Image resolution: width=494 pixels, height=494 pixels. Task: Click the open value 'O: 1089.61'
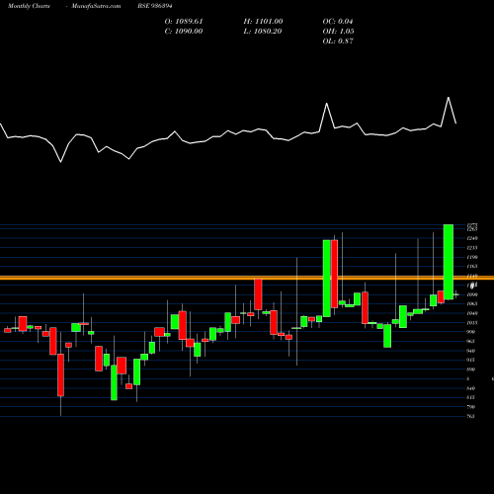(184, 22)
